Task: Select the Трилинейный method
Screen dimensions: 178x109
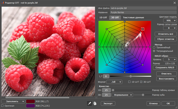Action: (x=154, y=47)
